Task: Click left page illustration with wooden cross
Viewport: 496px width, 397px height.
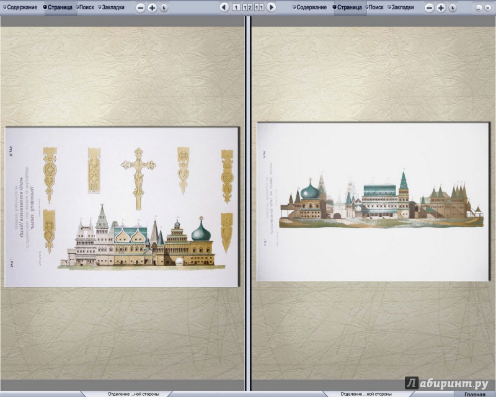Action: pos(122,207)
